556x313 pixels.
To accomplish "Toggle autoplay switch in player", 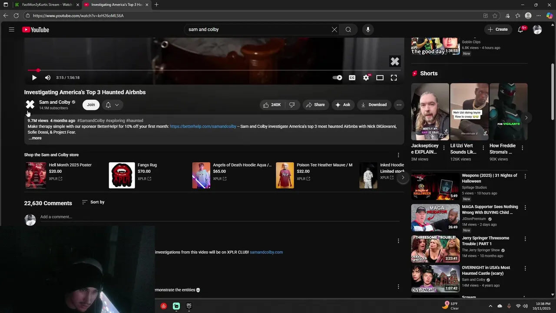I will point(338,78).
